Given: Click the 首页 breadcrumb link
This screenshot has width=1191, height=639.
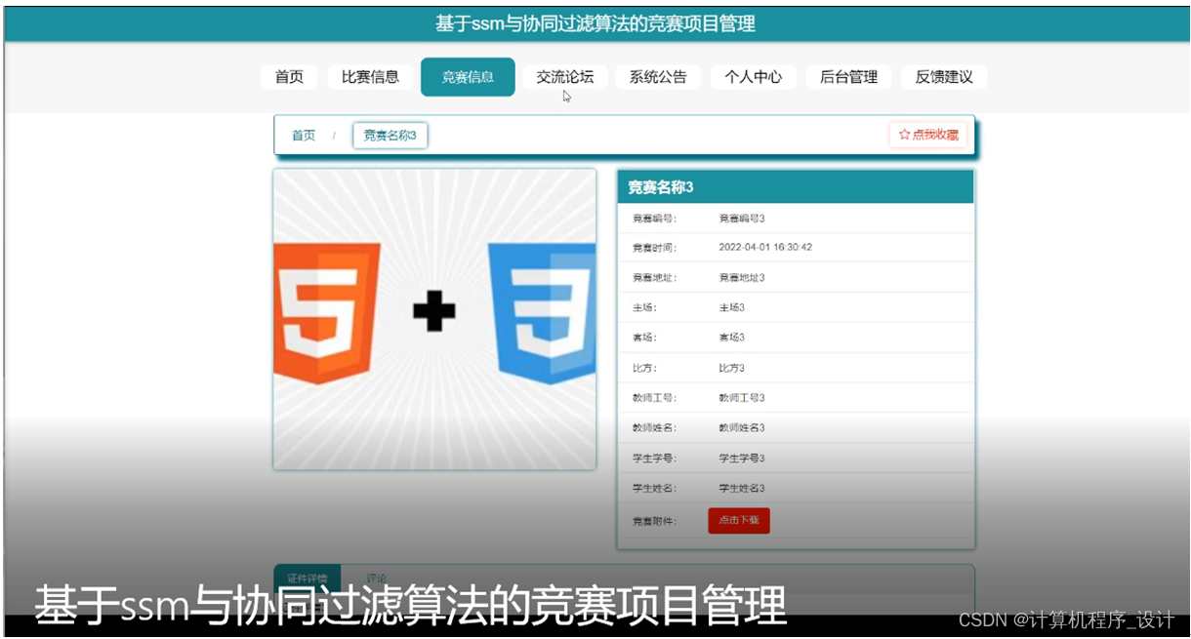Looking at the screenshot, I should pos(304,136).
